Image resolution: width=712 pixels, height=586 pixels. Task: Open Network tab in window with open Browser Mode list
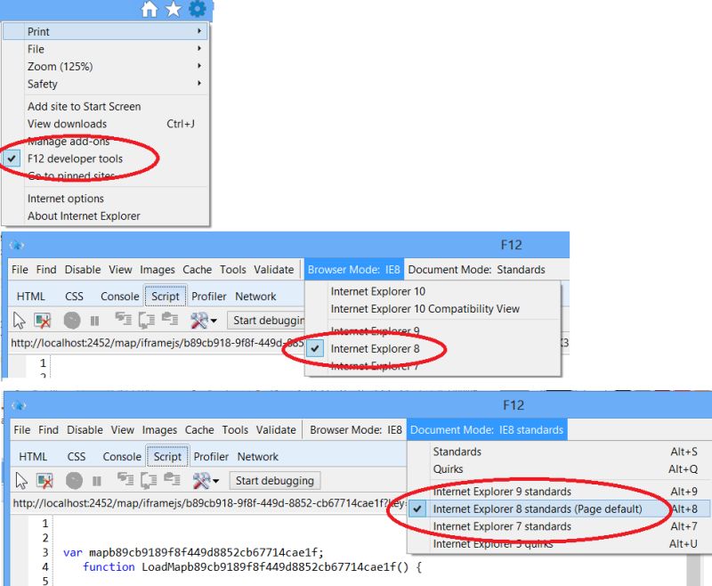255,297
